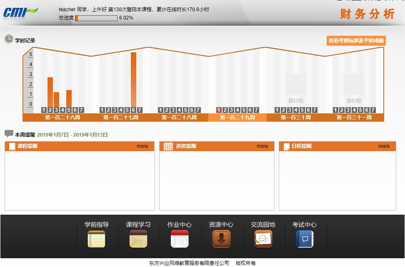The image size is (405, 267).
Task: Open the 学前指导 notepad icon
Action: tap(96, 239)
